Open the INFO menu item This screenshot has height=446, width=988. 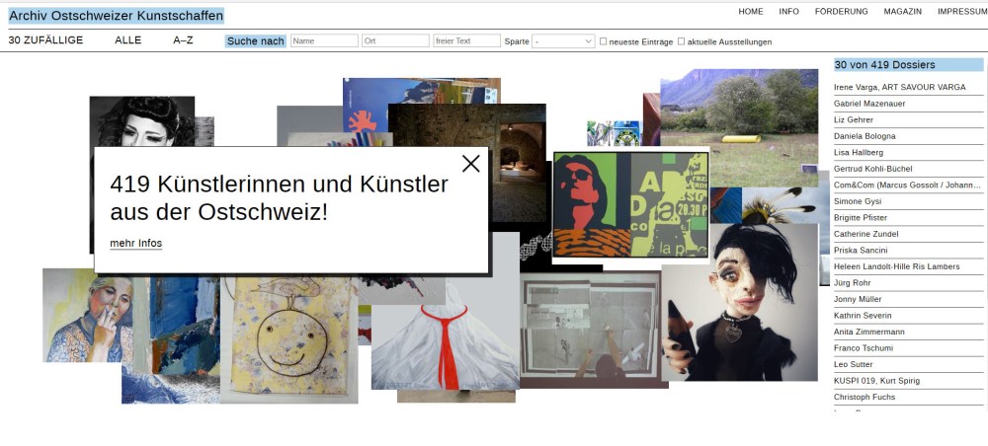788,11
